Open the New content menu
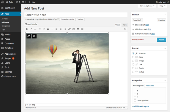The width and height of the screenshot is (170, 112). click(x=32, y=2)
